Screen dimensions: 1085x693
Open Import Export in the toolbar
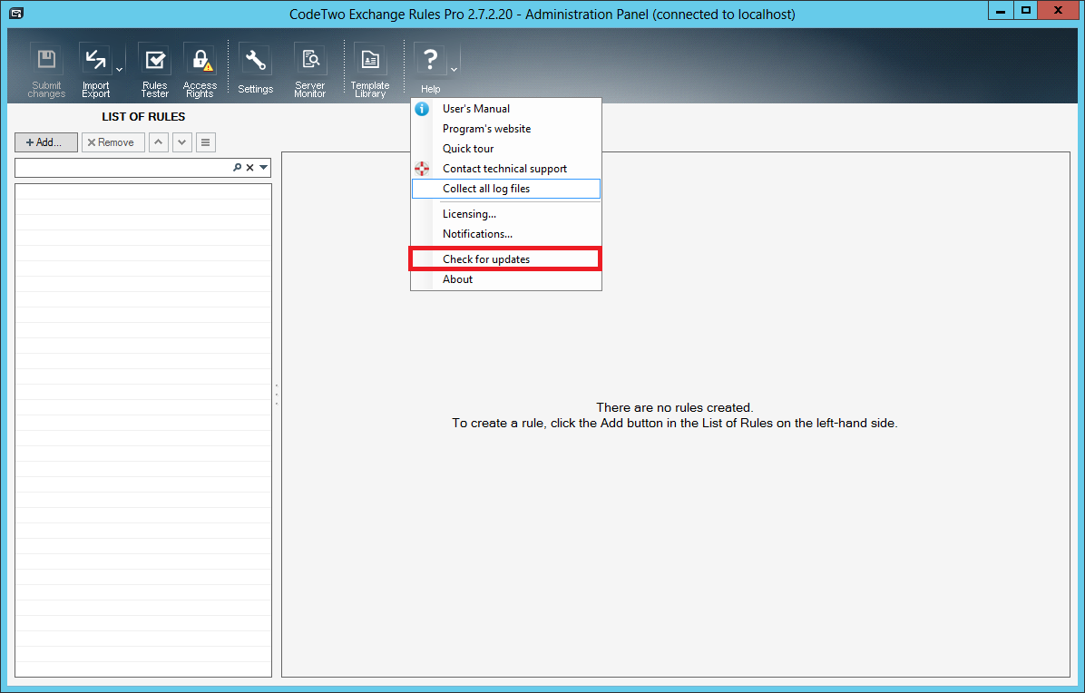[x=95, y=60]
